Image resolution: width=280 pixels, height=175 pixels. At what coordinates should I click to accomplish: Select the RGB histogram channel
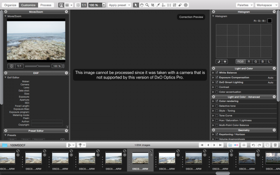pos(240,61)
